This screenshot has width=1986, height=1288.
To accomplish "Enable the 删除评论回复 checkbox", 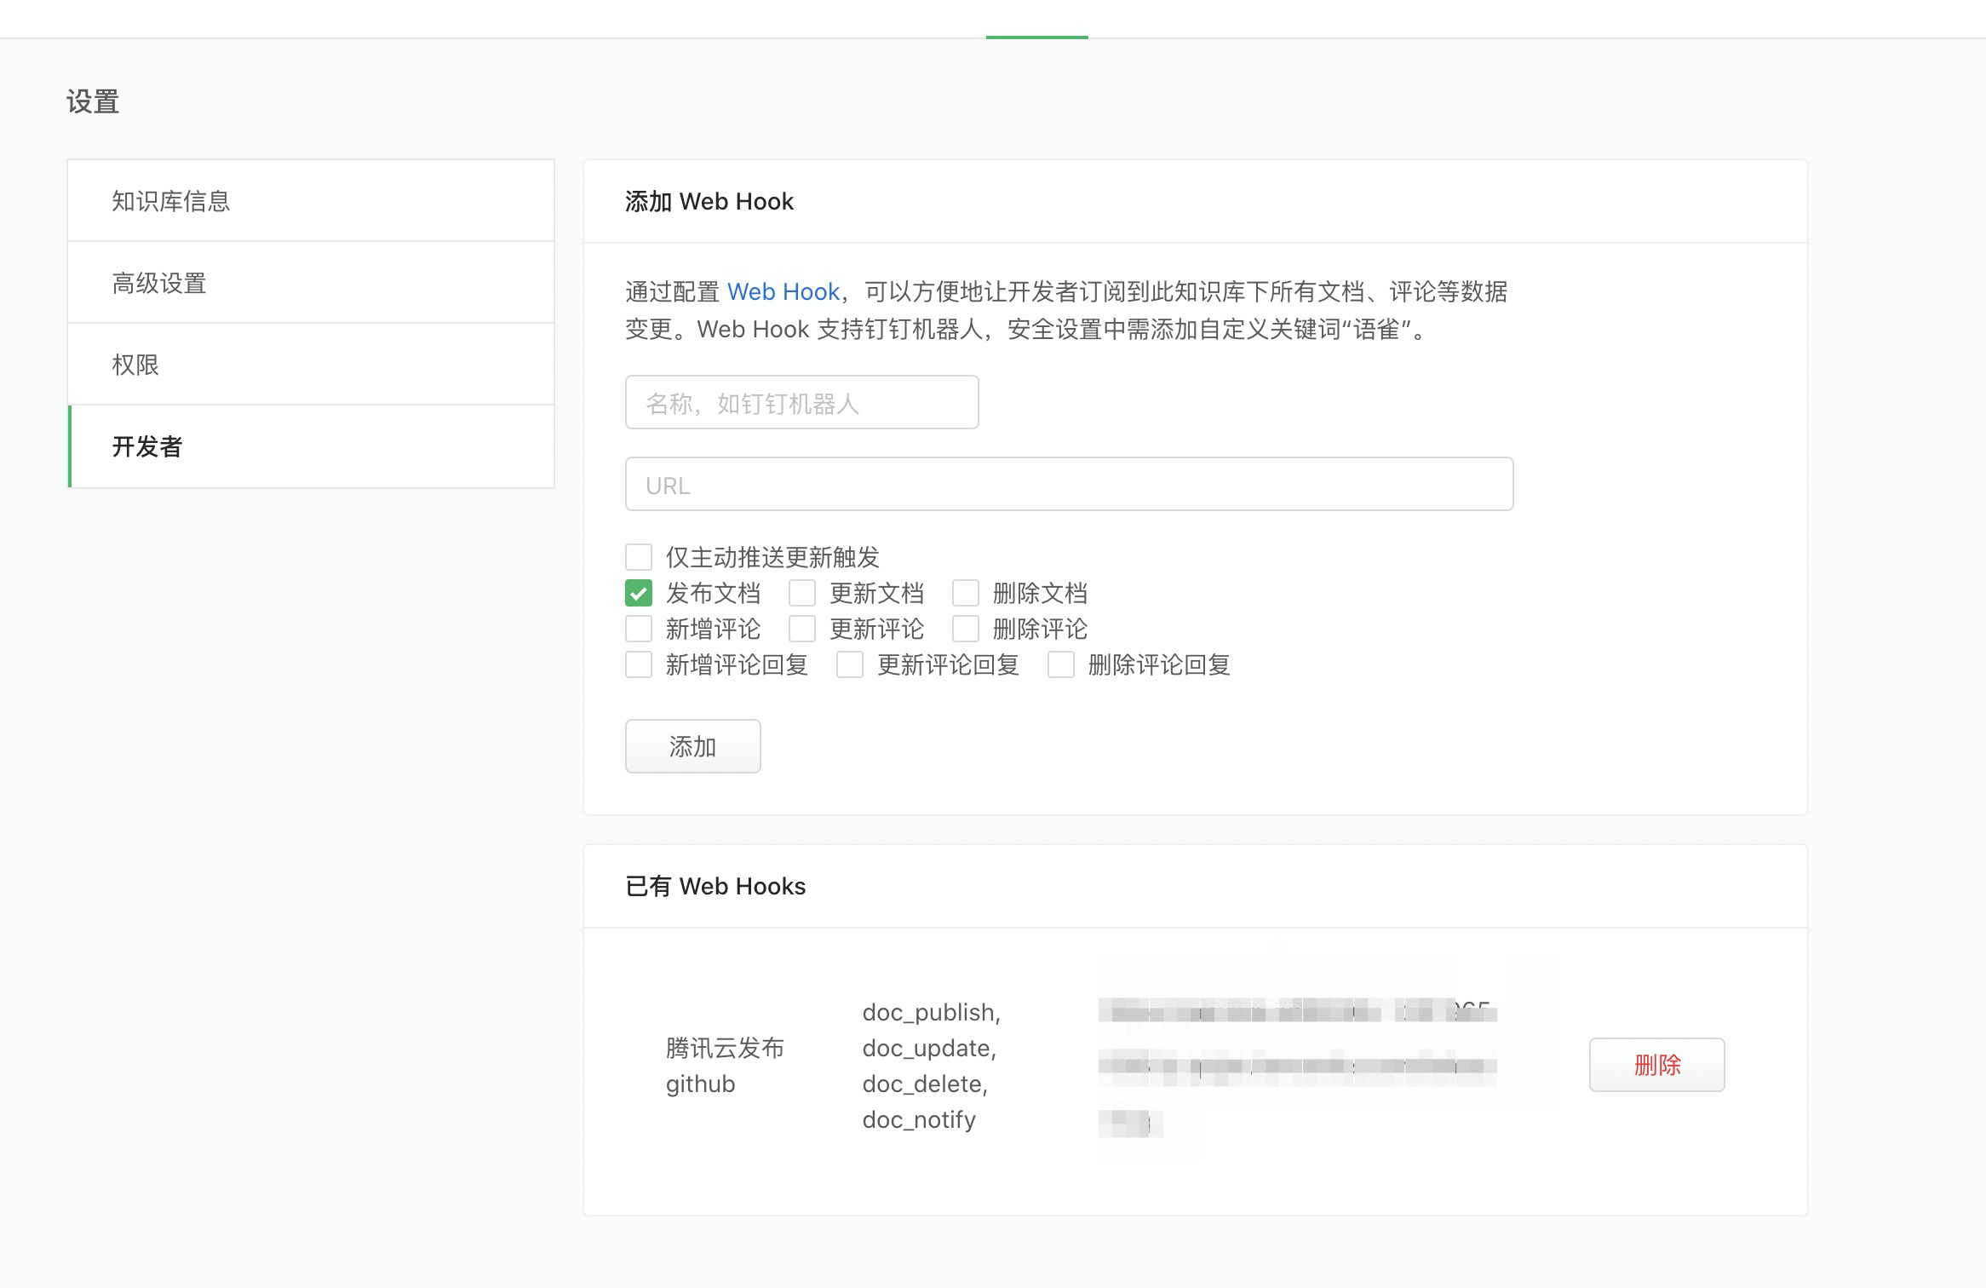I will click(1061, 664).
